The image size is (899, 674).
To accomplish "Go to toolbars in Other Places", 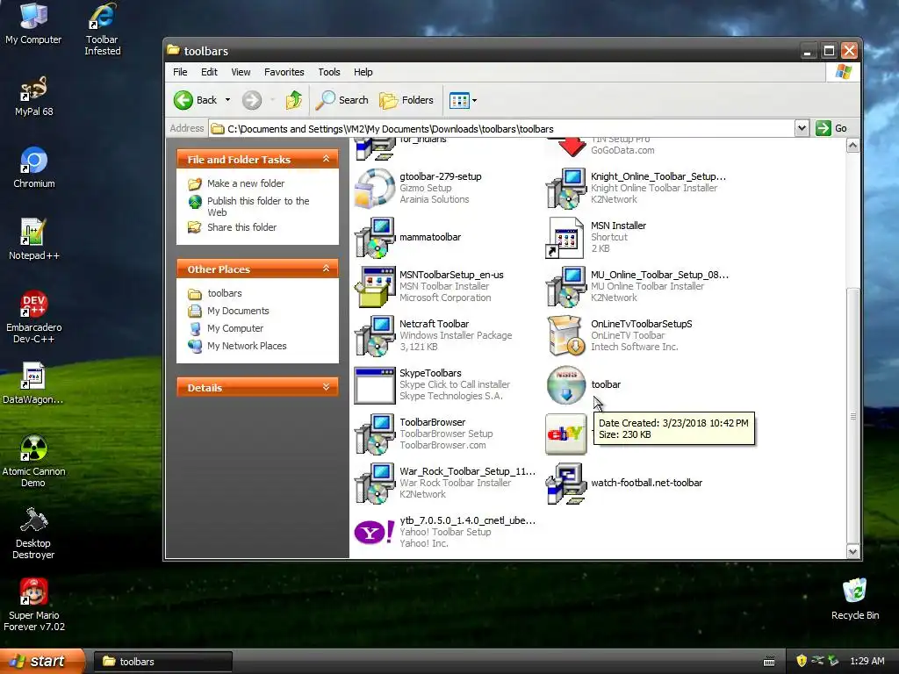I will 224,293.
